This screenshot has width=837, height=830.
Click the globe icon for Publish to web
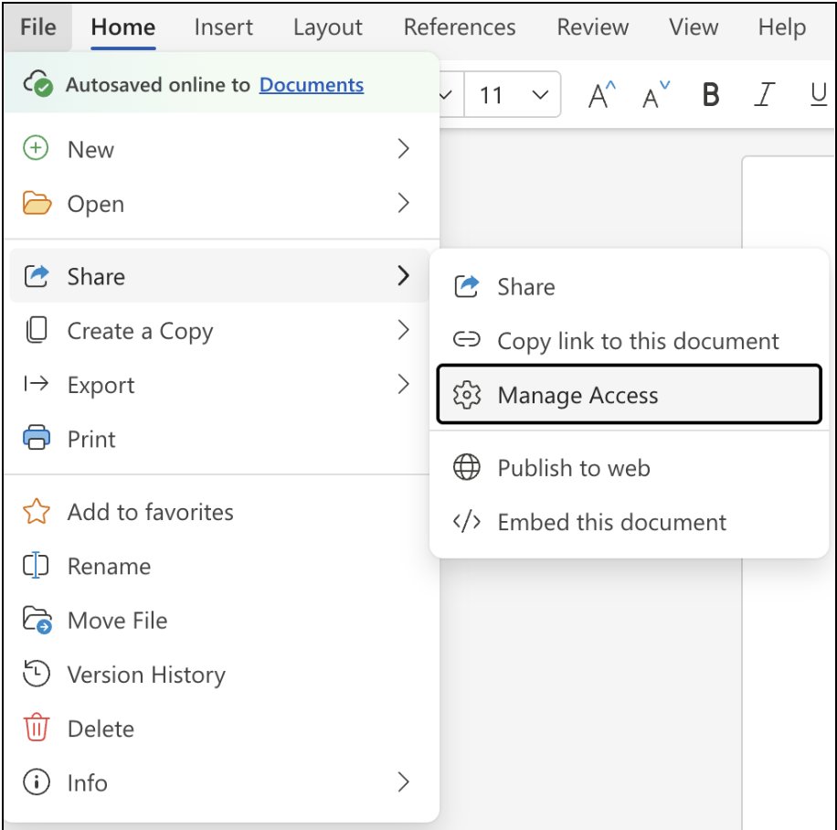pos(467,467)
